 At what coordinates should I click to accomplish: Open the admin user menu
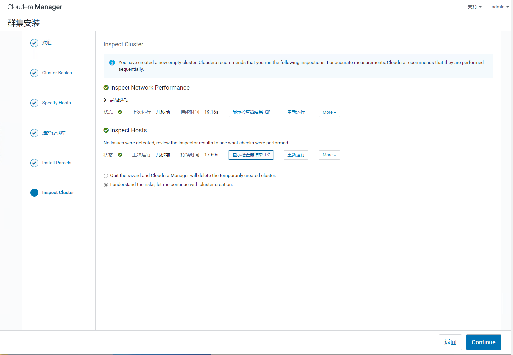click(500, 7)
